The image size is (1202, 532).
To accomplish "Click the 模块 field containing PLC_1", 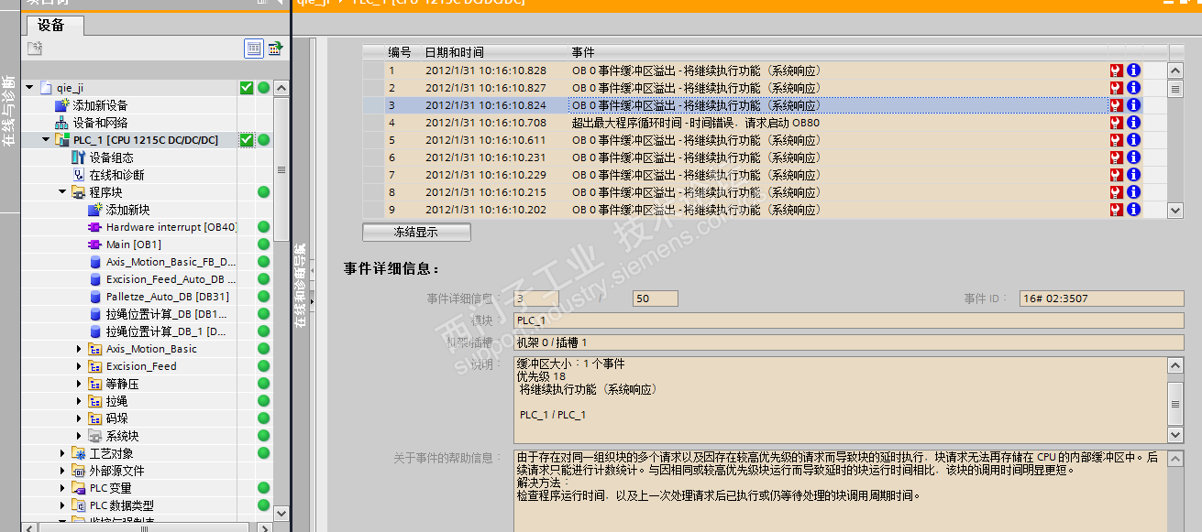I will pos(849,320).
